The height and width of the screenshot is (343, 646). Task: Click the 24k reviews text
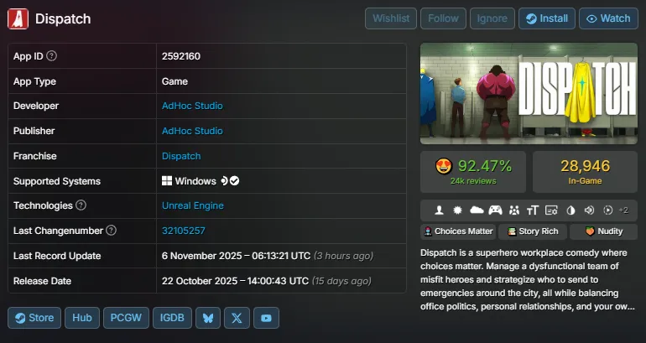click(x=473, y=181)
